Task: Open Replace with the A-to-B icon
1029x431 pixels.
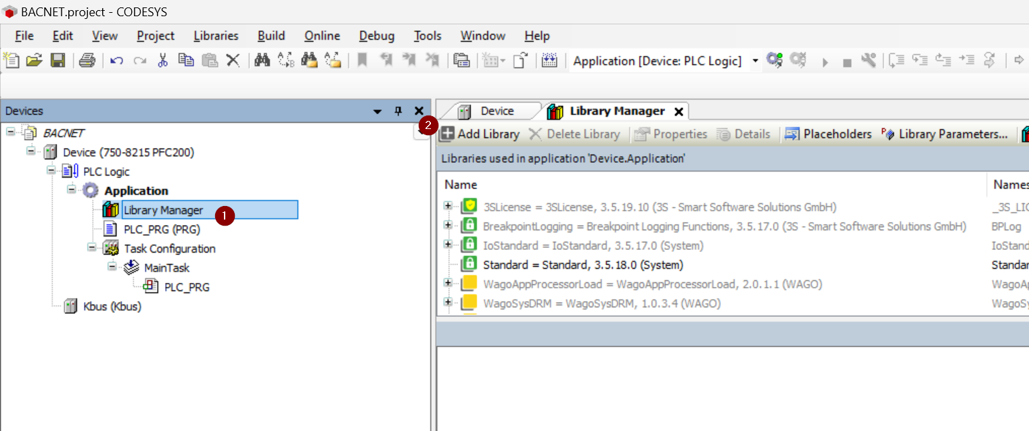Action: click(286, 61)
